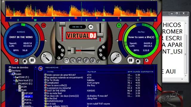Click the right deck eject arrow button
The image size is (191, 107).
pyautogui.click(x=147, y=60)
